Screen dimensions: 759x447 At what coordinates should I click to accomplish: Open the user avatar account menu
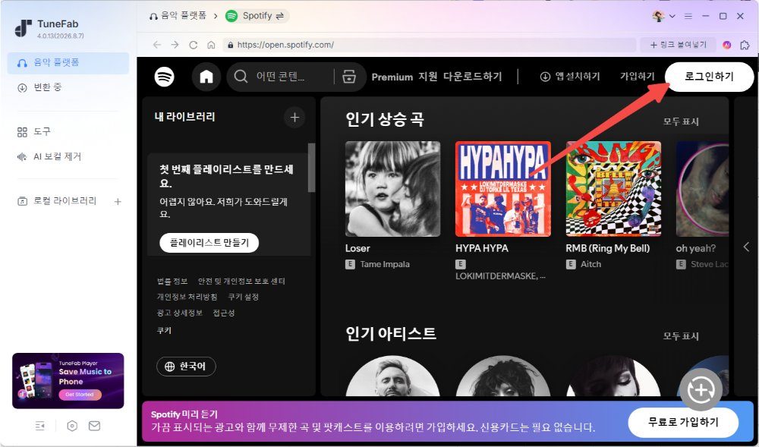click(x=663, y=16)
